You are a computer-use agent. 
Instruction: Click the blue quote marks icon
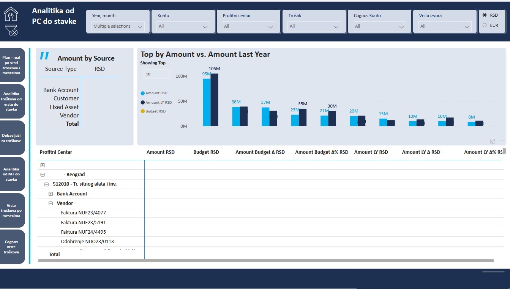coord(44,56)
